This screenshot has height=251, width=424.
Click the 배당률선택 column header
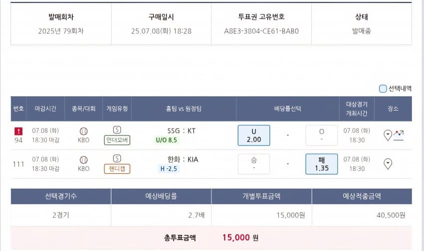click(288, 109)
